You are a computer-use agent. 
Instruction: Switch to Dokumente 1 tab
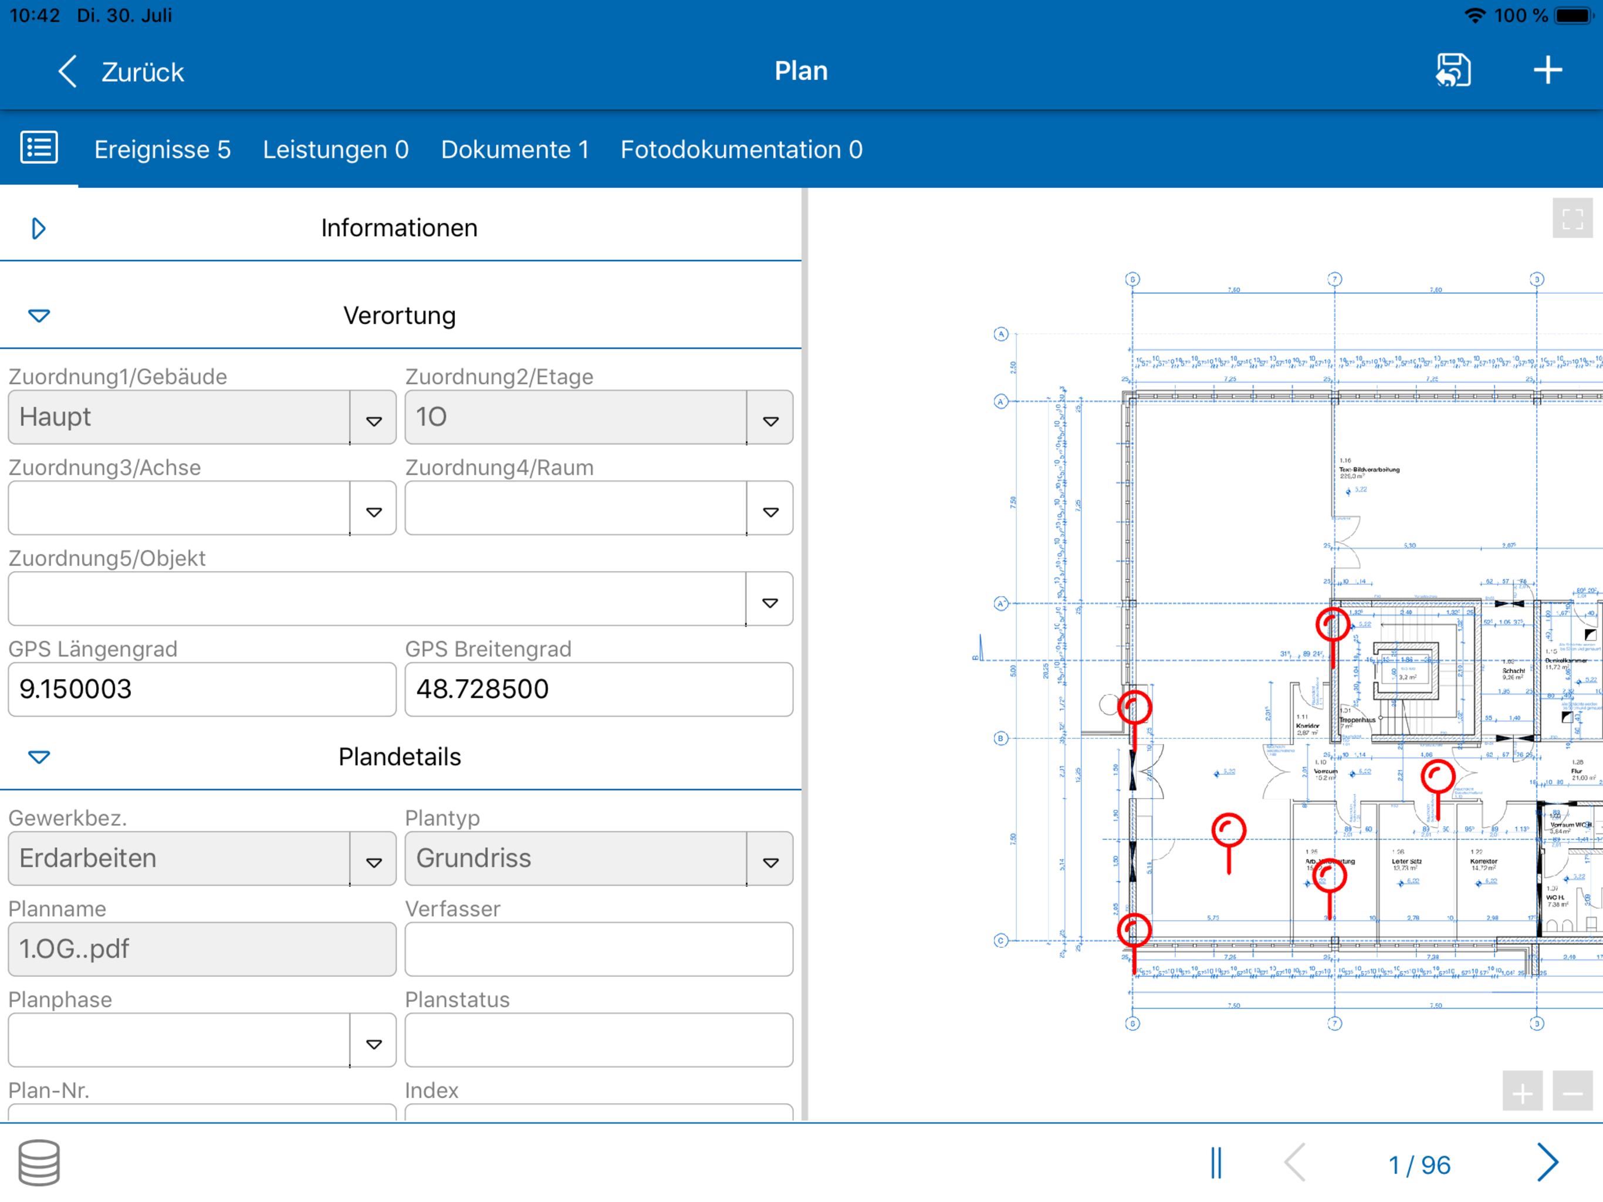click(515, 149)
